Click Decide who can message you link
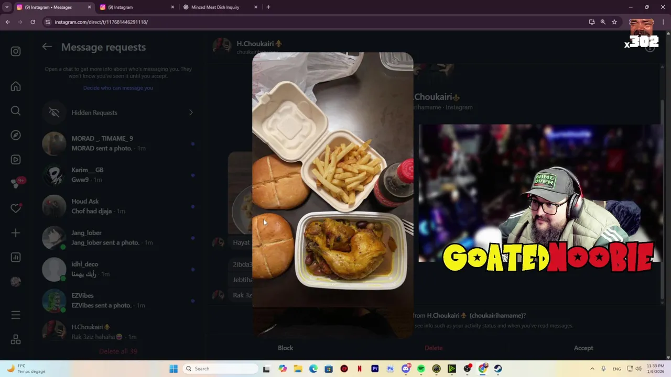This screenshot has height=377, width=671. [x=118, y=88]
